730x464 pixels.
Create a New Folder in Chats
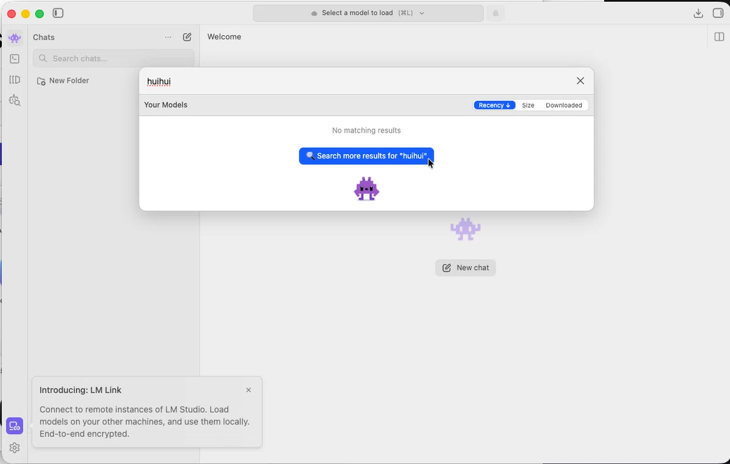(x=63, y=81)
